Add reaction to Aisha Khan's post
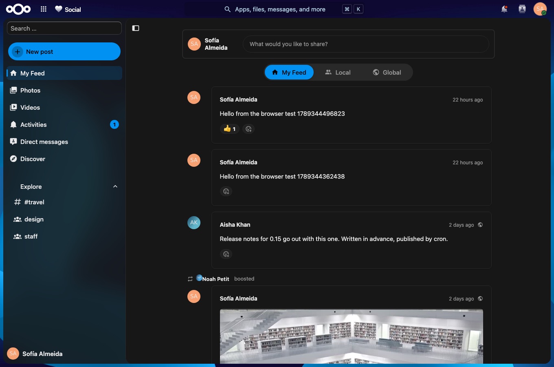The width and height of the screenshot is (554, 367). (226, 254)
